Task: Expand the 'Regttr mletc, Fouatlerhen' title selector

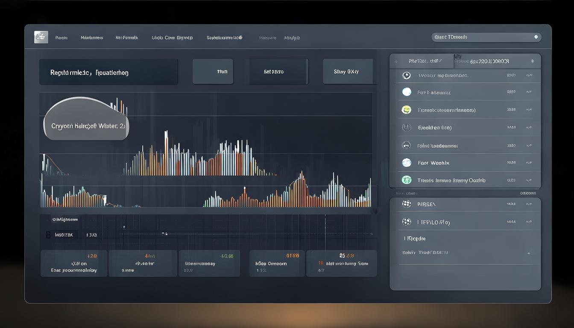Action: (x=108, y=72)
